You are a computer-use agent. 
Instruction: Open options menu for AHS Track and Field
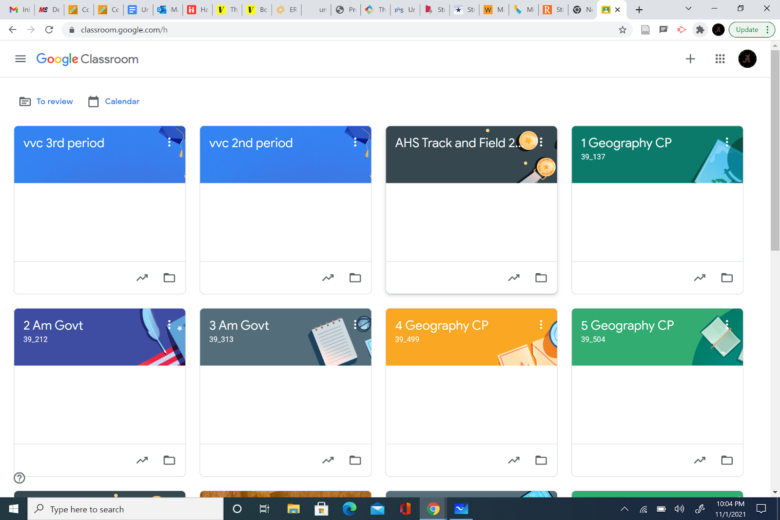[x=541, y=142]
